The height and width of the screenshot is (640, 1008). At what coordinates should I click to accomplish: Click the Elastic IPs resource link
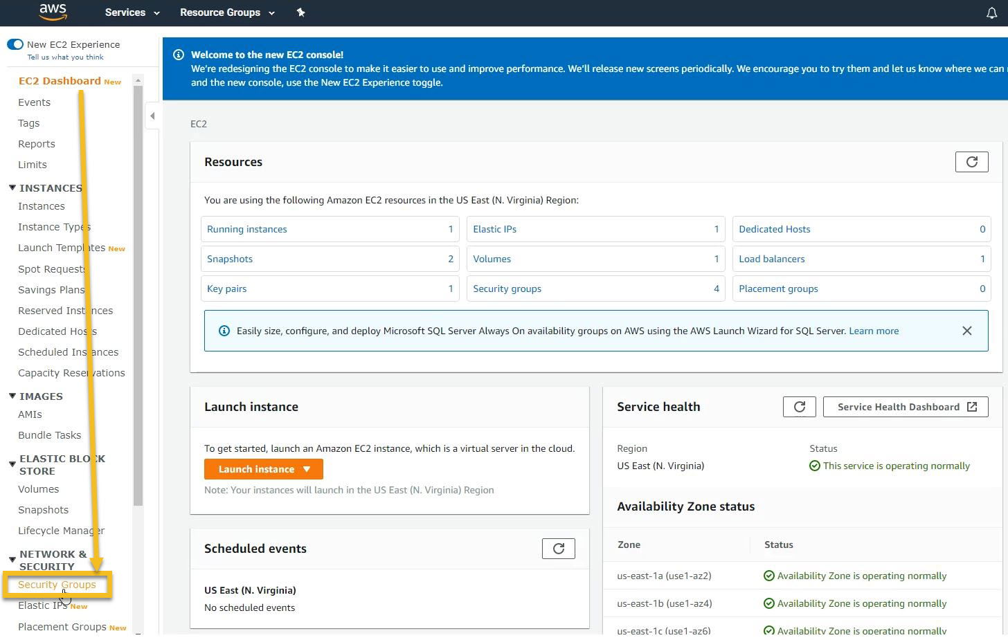pos(494,229)
